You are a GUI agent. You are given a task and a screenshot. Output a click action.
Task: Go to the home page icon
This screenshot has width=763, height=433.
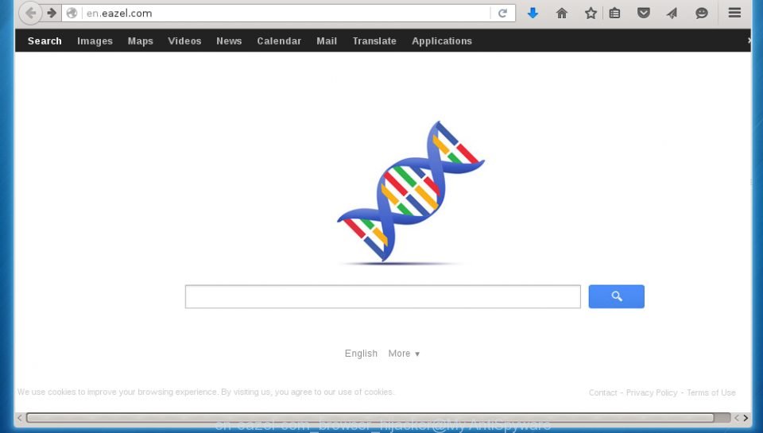562,14
